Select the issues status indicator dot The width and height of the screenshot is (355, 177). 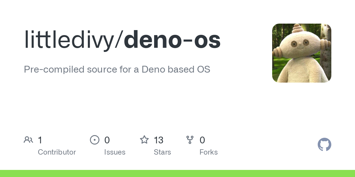[x=95, y=140]
